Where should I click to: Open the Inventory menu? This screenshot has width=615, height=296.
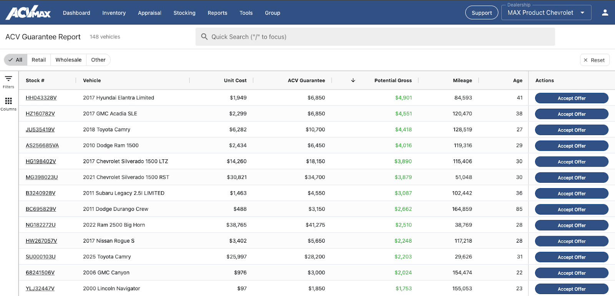(114, 13)
